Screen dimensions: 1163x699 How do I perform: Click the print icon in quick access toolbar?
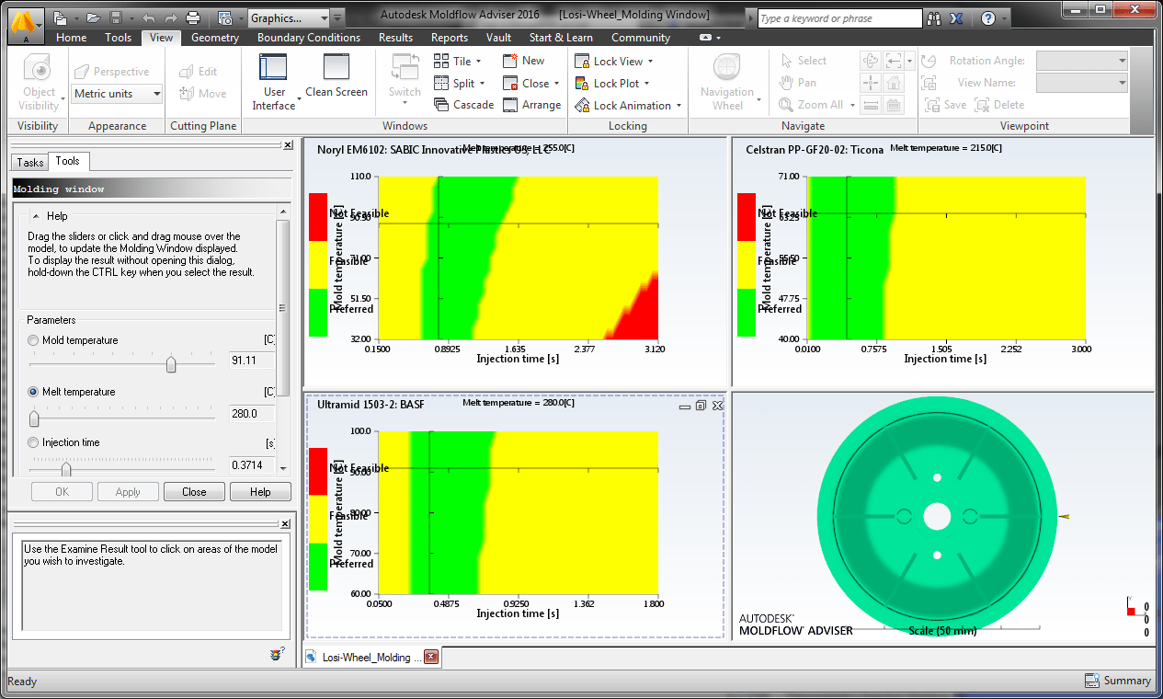click(193, 17)
